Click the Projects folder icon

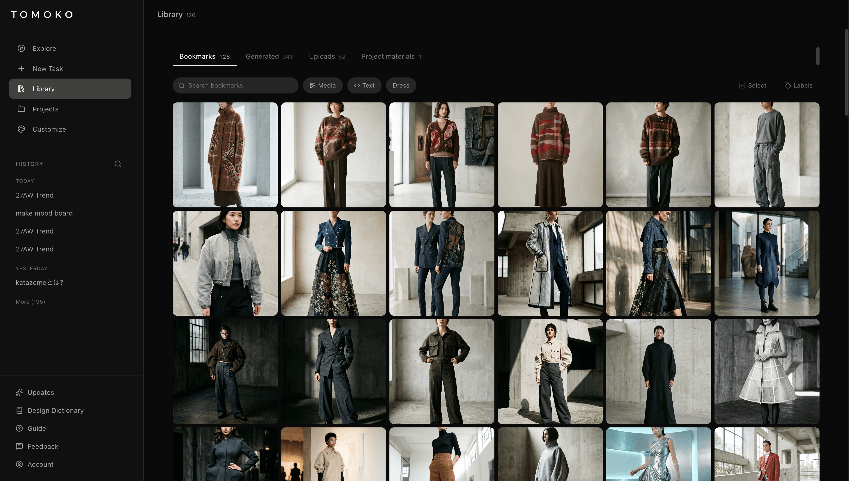tap(21, 109)
